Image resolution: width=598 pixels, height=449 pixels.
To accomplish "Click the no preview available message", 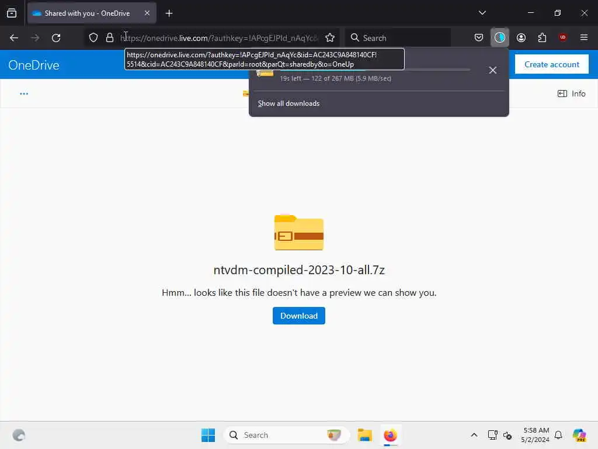I will pyautogui.click(x=299, y=293).
